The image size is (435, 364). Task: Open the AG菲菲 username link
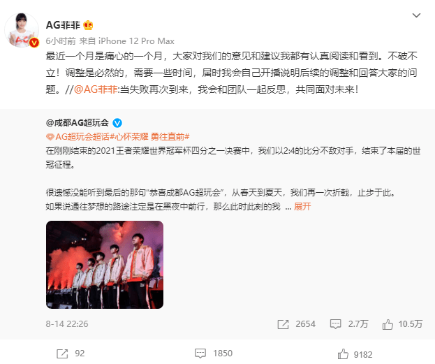pyautogui.click(x=63, y=25)
